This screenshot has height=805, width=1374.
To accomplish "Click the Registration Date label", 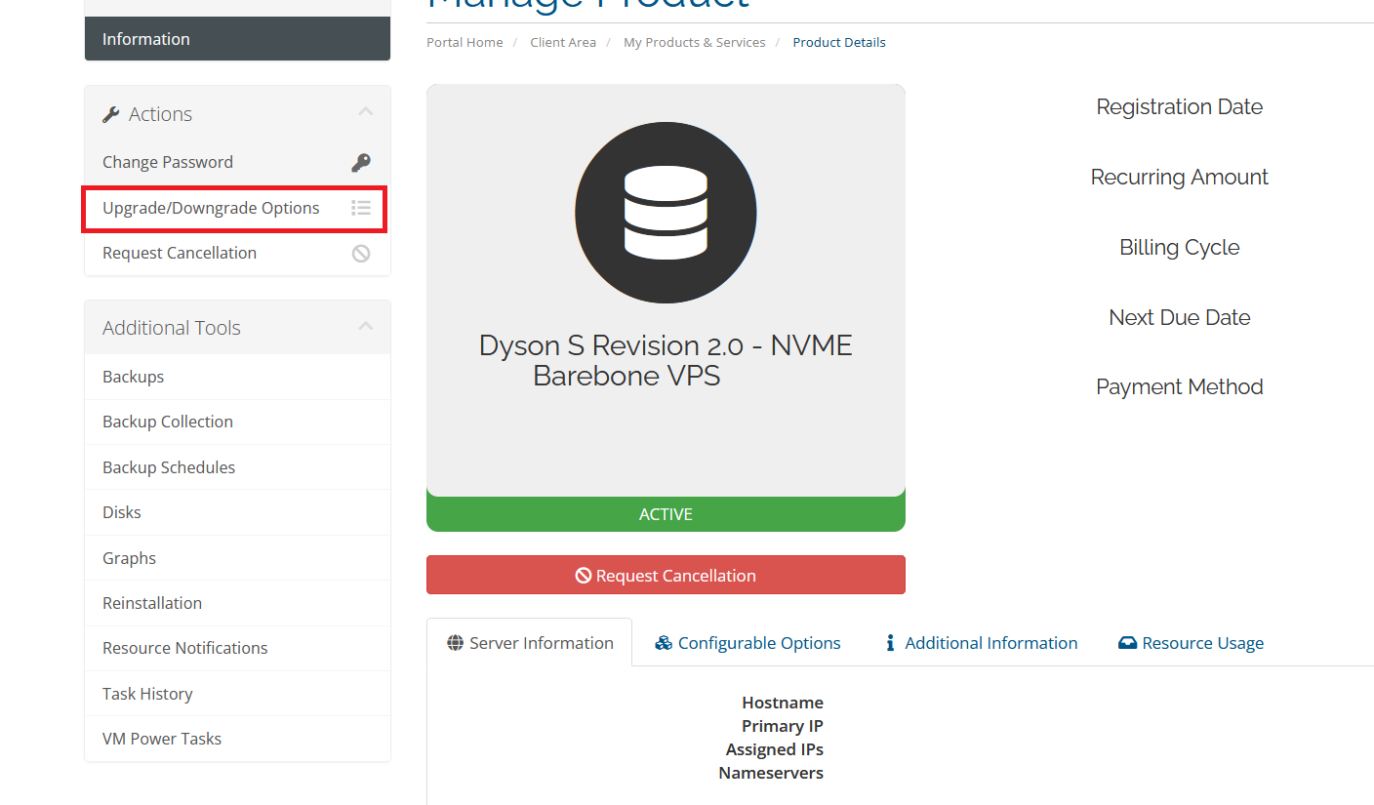I will coord(1179,107).
